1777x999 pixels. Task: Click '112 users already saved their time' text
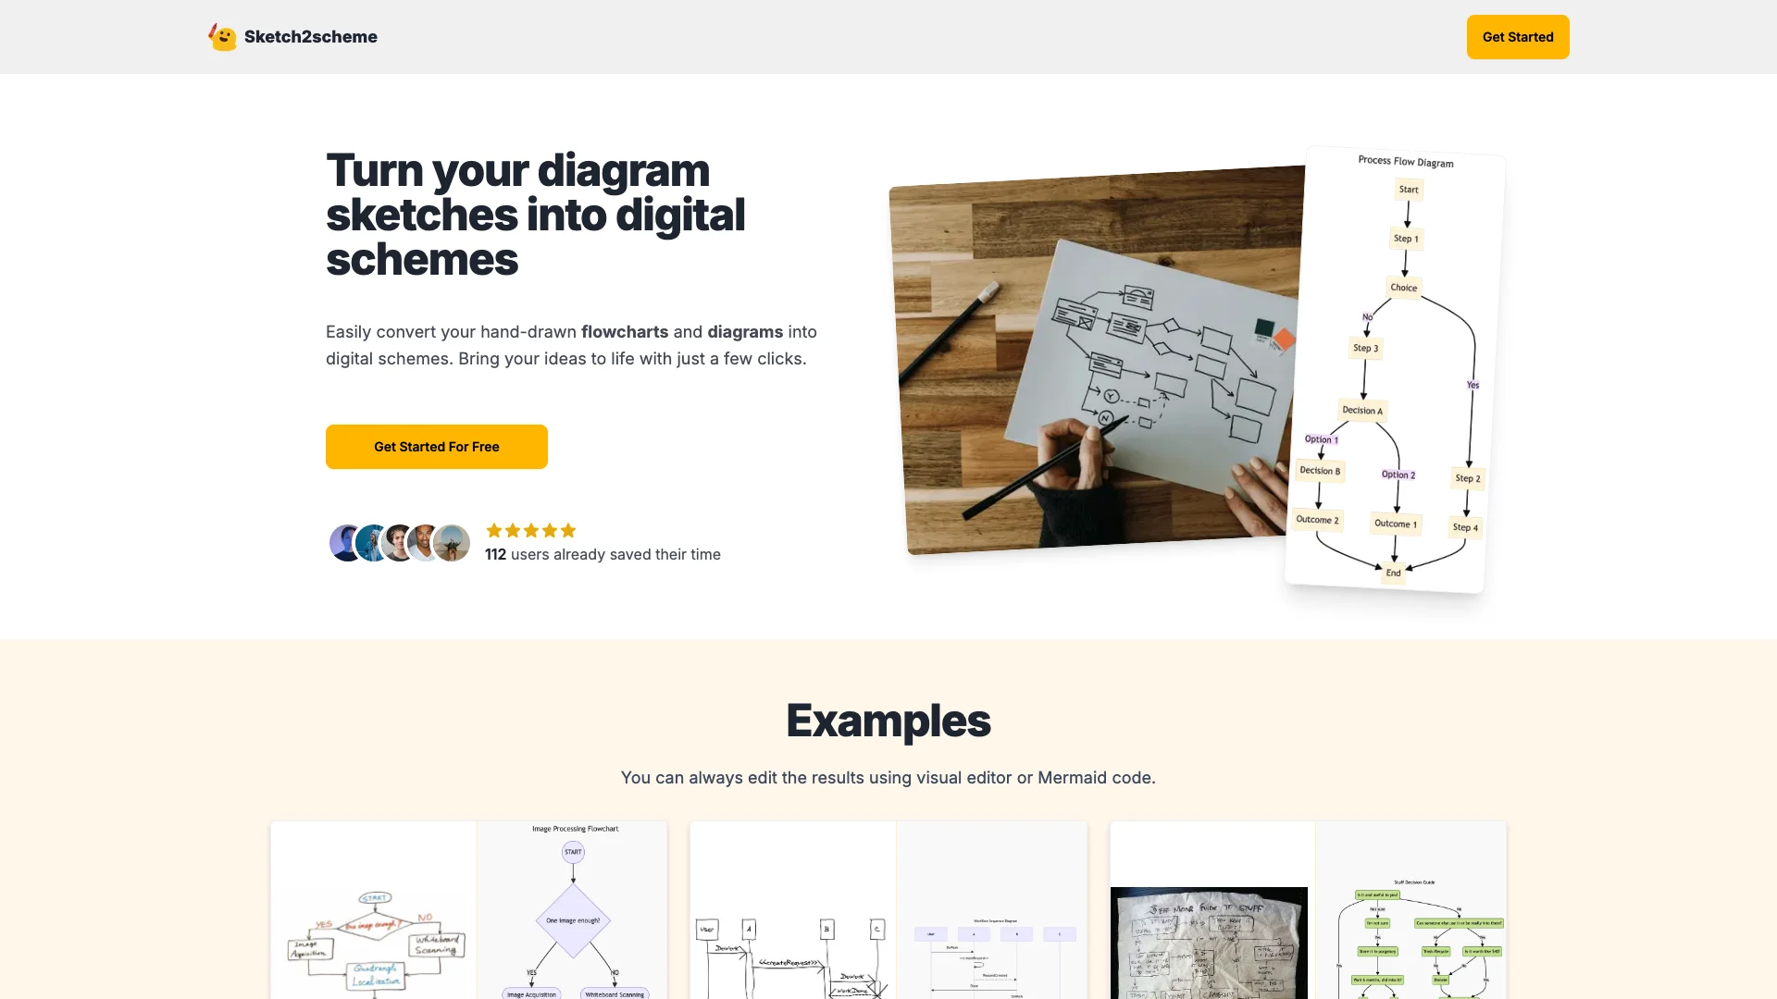[x=603, y=554]
